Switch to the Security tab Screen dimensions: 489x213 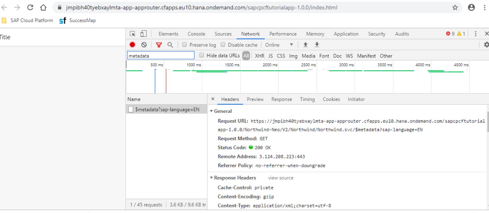click(x=377, y=34)
